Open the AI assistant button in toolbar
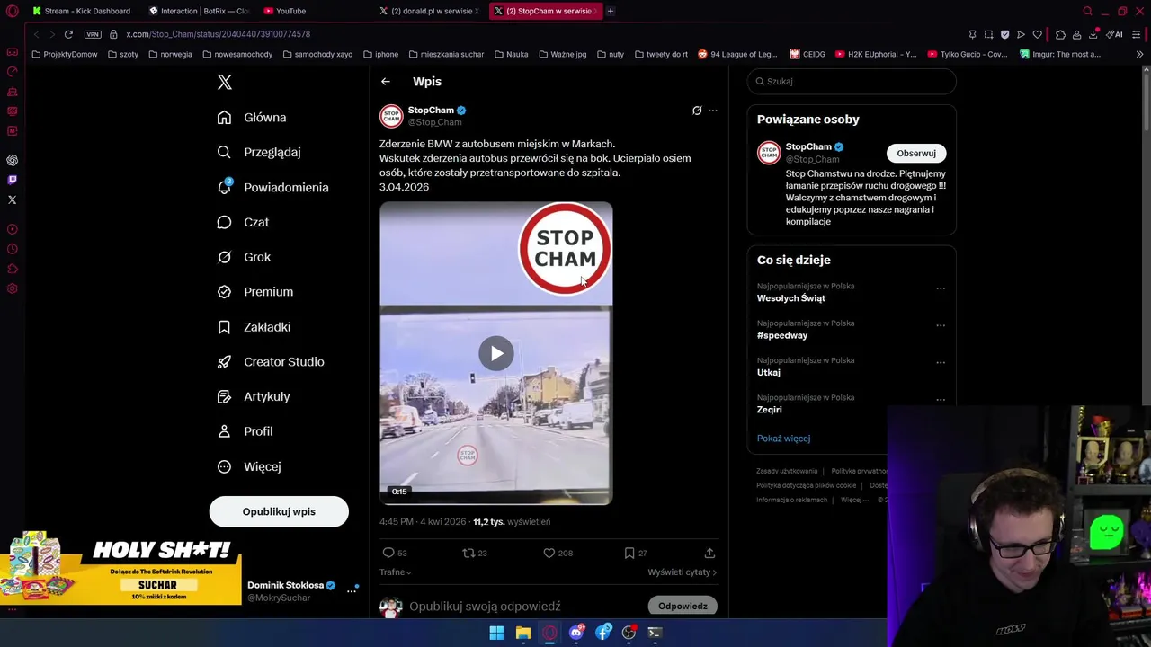Viewport: 1151px width, 647px height. 1115,34
